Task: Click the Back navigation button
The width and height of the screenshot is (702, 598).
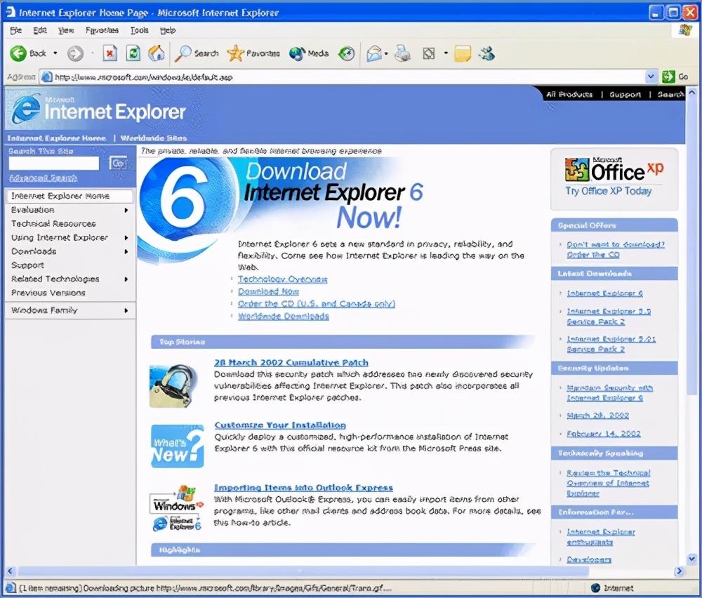Action: coord(28,53)
